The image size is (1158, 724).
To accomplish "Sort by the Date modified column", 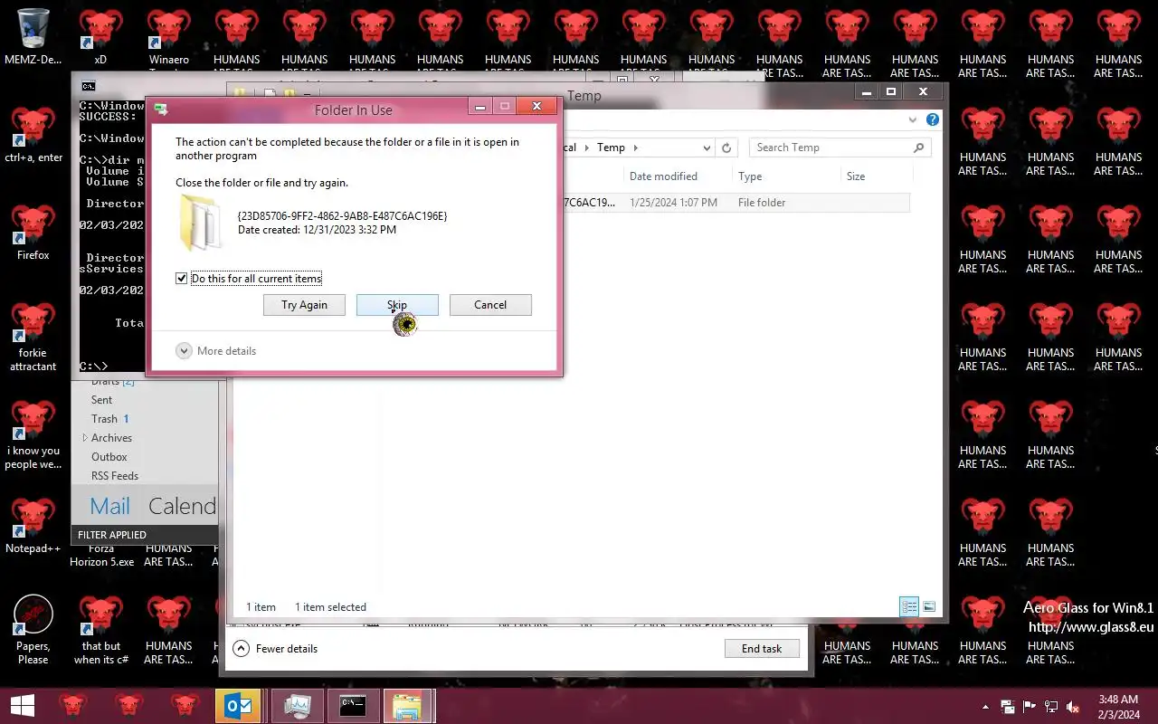I will pyautogui.click(x=663, y=176).
